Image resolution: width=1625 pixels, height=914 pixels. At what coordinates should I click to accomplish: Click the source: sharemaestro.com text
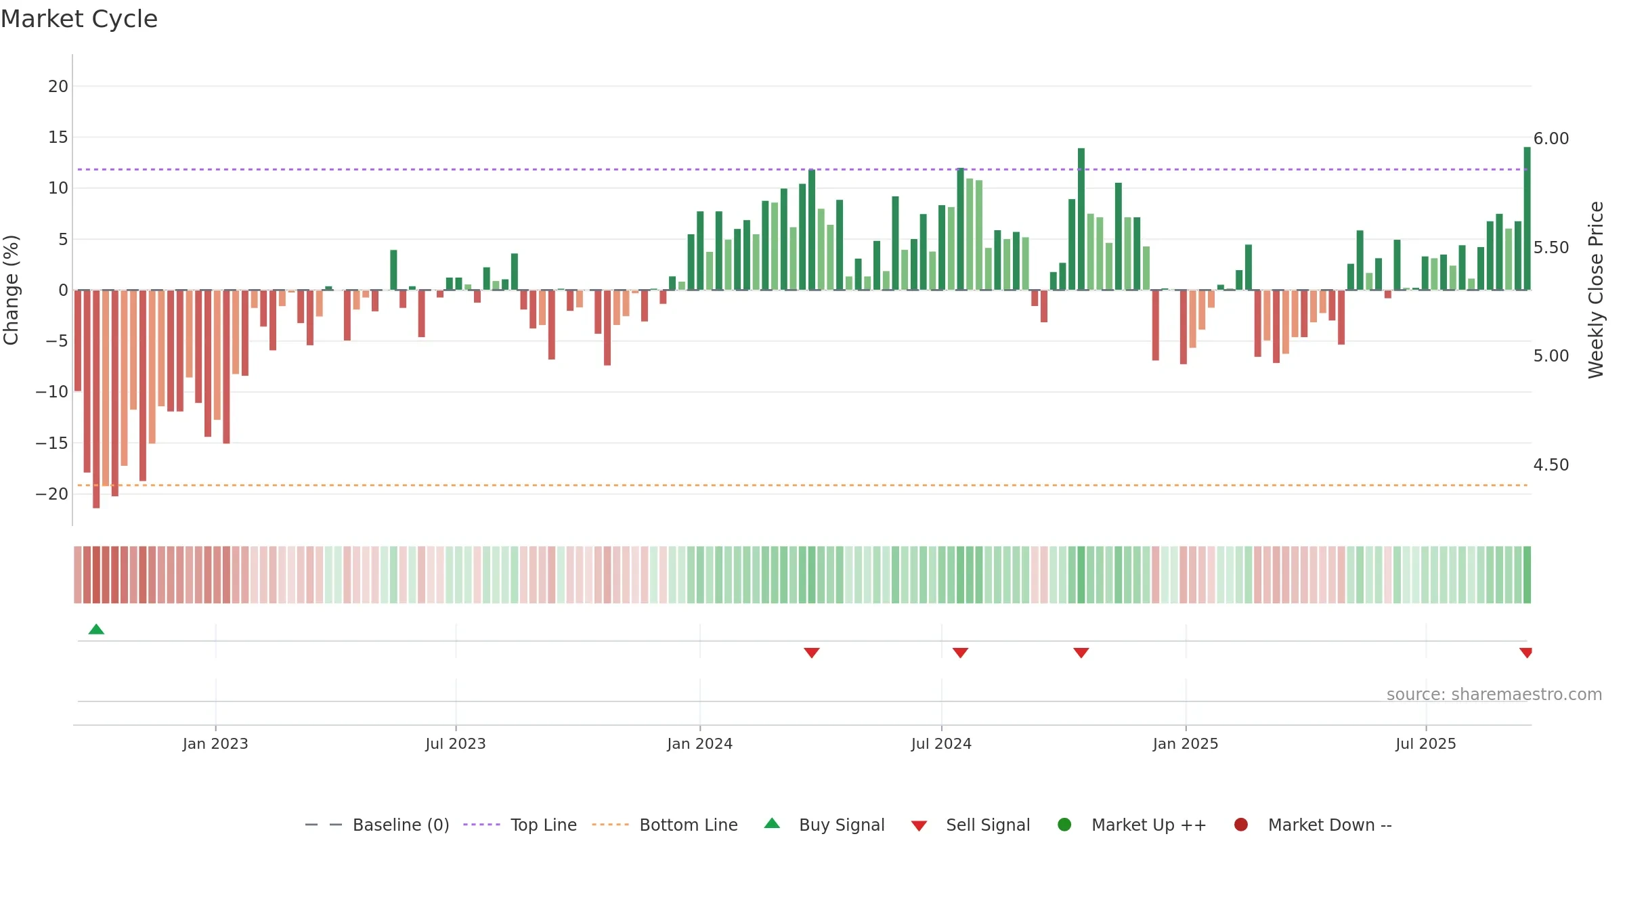[1494, 694]
